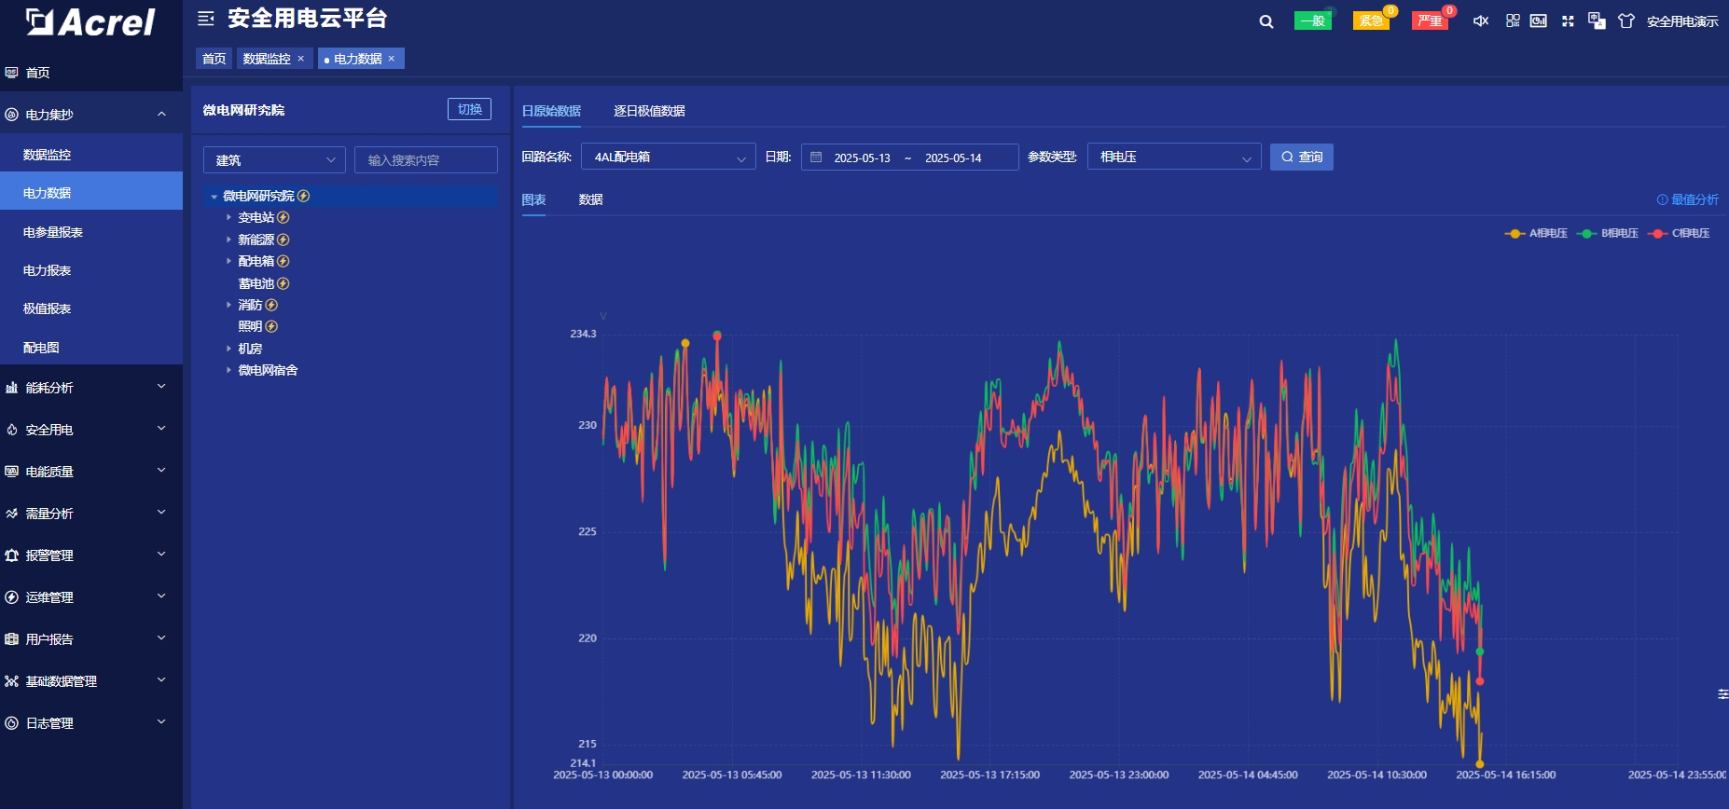Open the 回路名称 4AL配电箱 dropdown

tap(668, 158)
